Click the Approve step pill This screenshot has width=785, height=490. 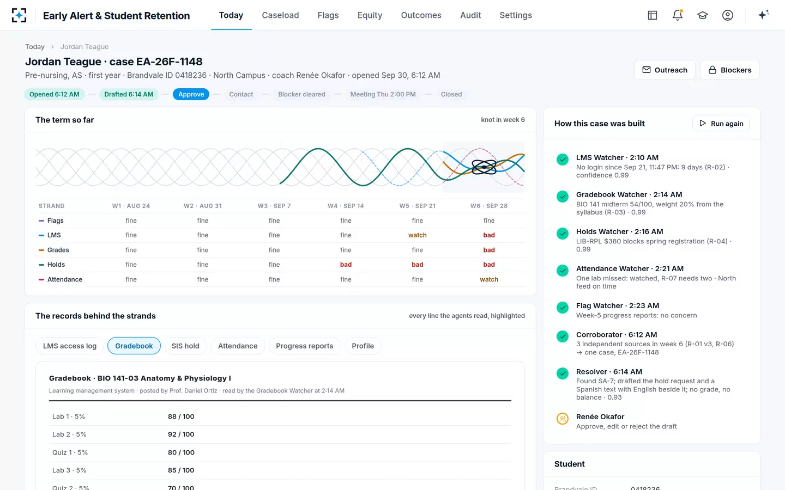pyautogui.click(x=191, y=94)
